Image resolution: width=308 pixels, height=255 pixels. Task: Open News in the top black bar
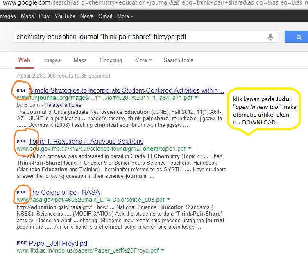(87, 16)
